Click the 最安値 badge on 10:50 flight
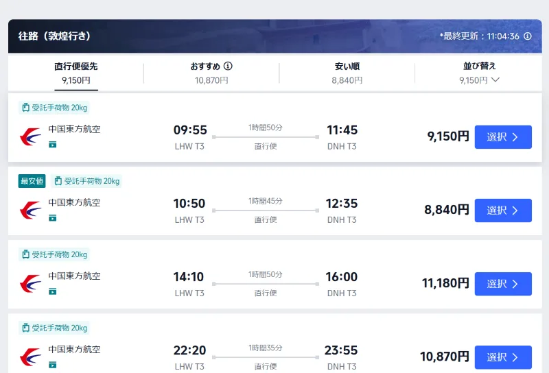The width and height of the screenshot is (549, 373). point(32,181)
